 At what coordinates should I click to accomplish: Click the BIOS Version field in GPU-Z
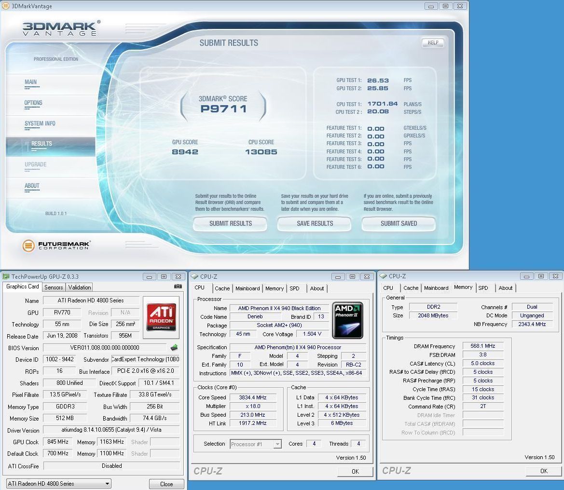(x=105, y=348)
